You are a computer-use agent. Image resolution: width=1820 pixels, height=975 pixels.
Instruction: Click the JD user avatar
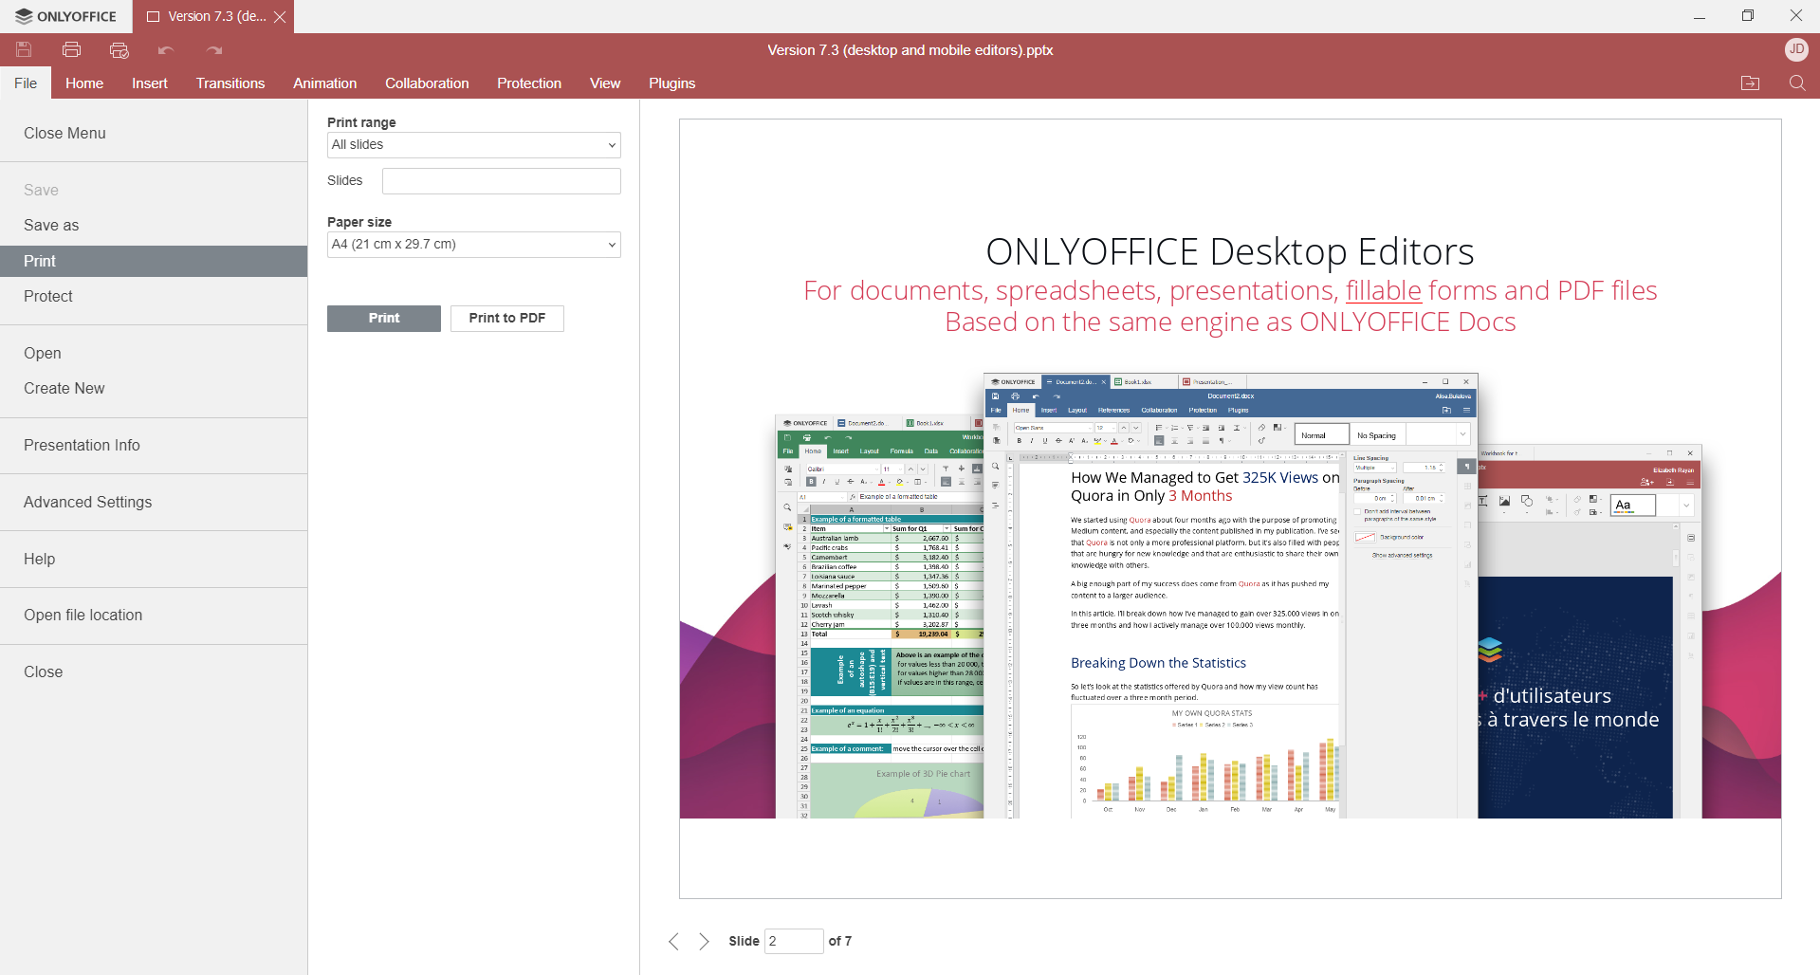point(1795,49)
